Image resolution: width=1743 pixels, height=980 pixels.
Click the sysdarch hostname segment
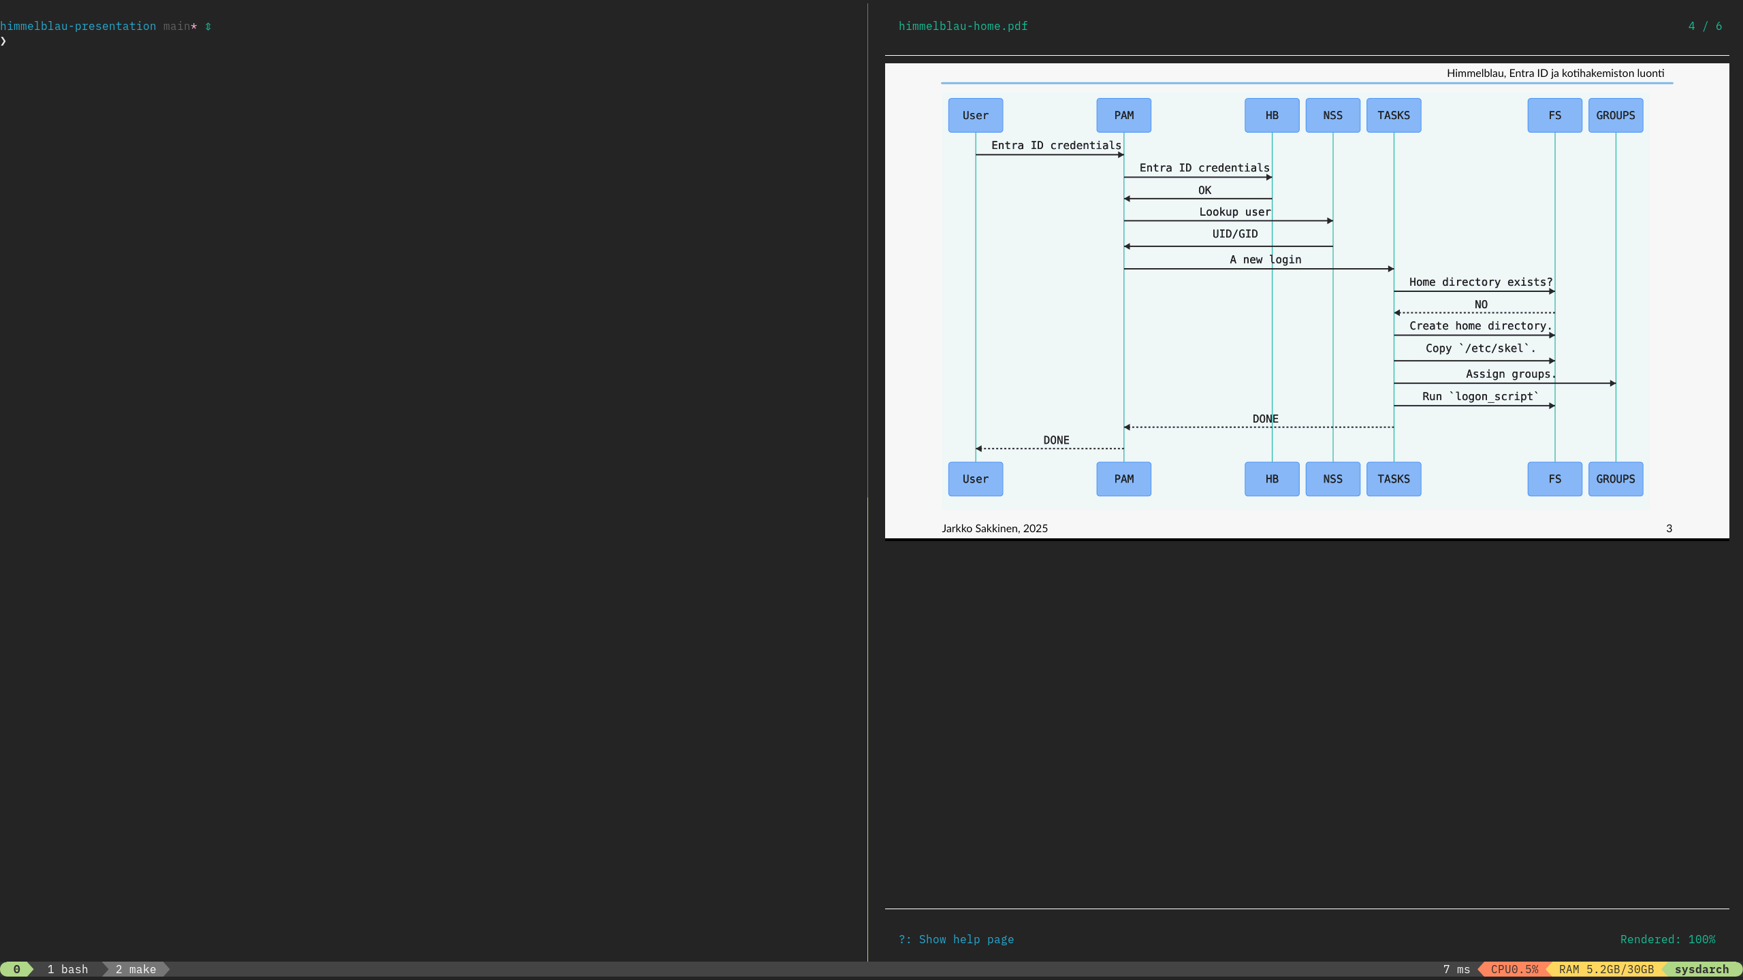click(1701, 969)
